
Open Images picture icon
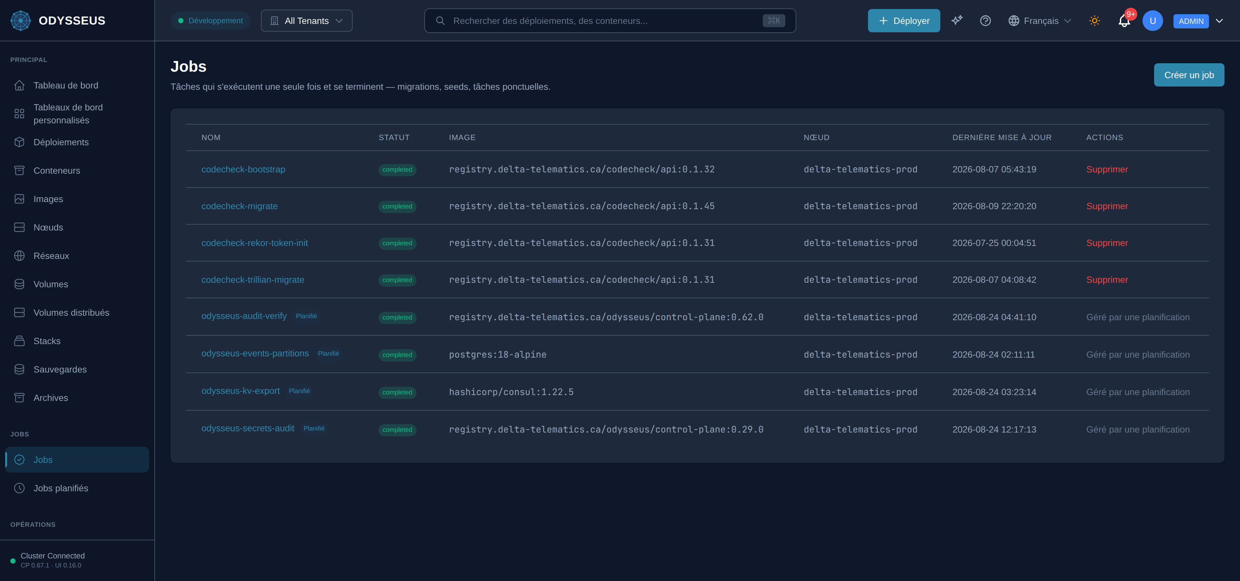tap(19, 199)
